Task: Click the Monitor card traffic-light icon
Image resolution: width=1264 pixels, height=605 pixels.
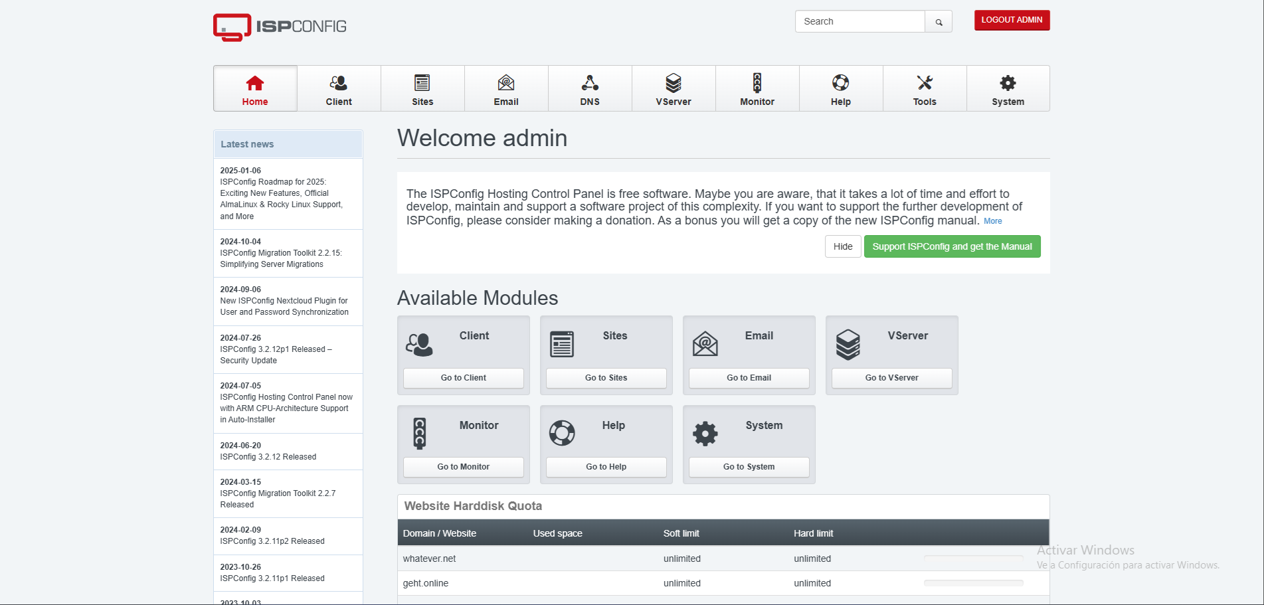Action: coord(419,434)
